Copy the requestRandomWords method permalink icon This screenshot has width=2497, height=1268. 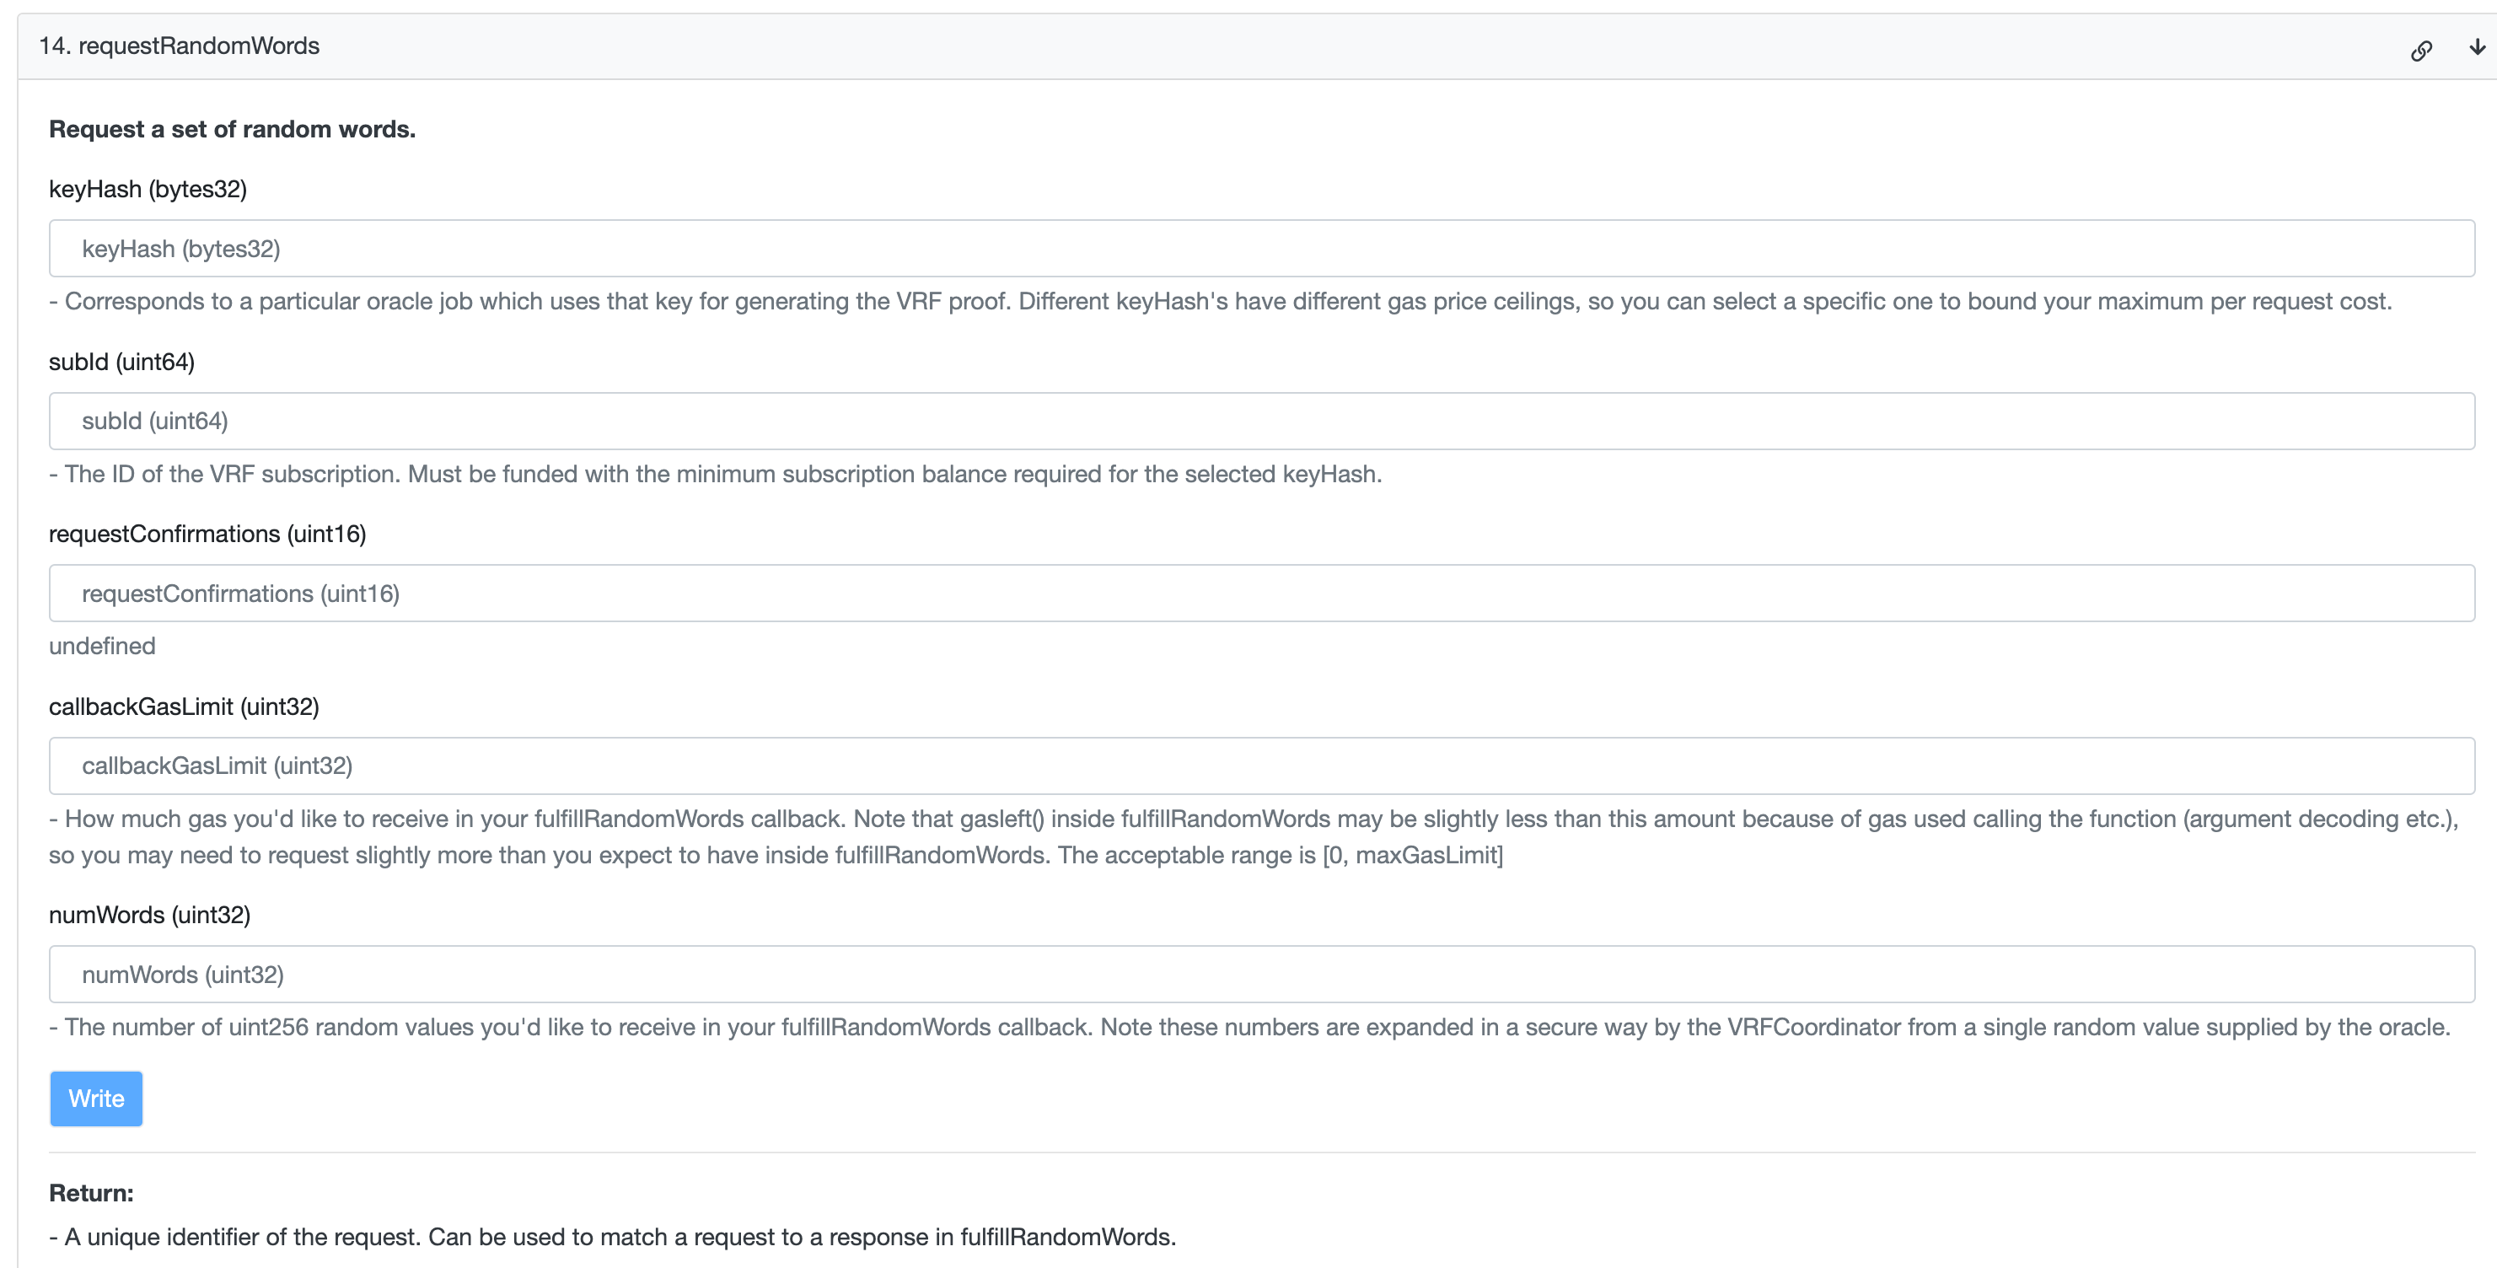point(2420,51)
